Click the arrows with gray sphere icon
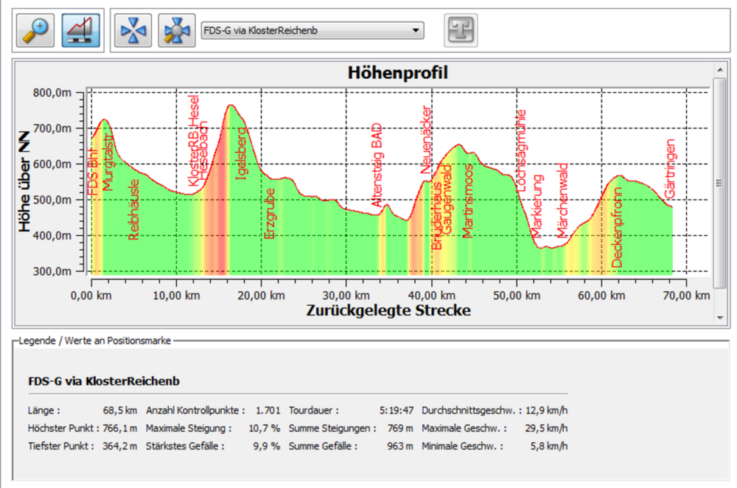737x488 pixels. [177, 30]
